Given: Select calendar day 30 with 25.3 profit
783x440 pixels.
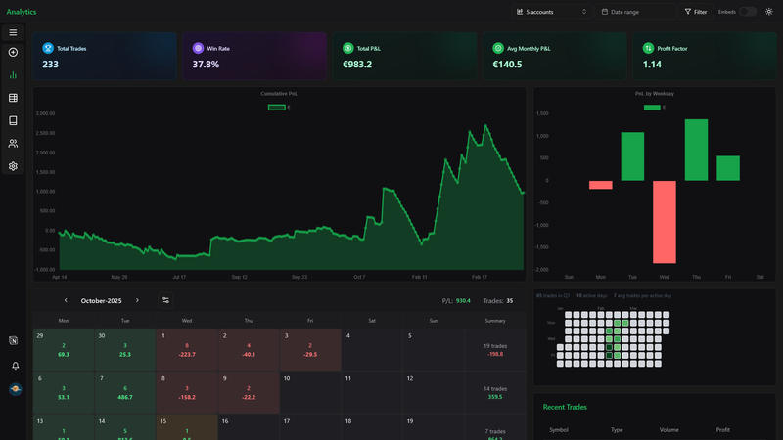Looking at the screenshot, I should click(x=125, y=349).
